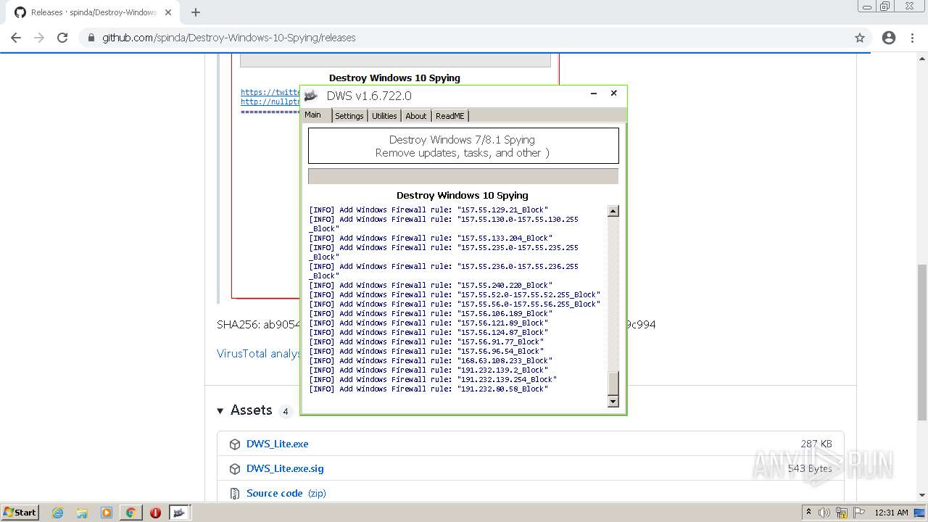Close the Releases GitHub tab

[168, 12]
